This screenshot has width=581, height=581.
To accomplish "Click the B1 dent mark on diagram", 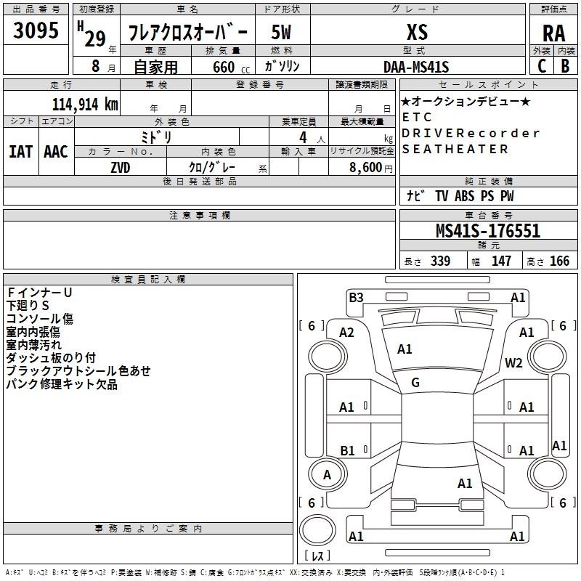I will pyautogui.click(x=347, y=450).
